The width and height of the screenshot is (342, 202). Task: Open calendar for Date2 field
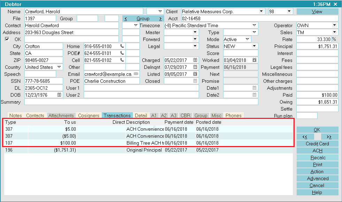pyautogui.click(x=254, y=95)
